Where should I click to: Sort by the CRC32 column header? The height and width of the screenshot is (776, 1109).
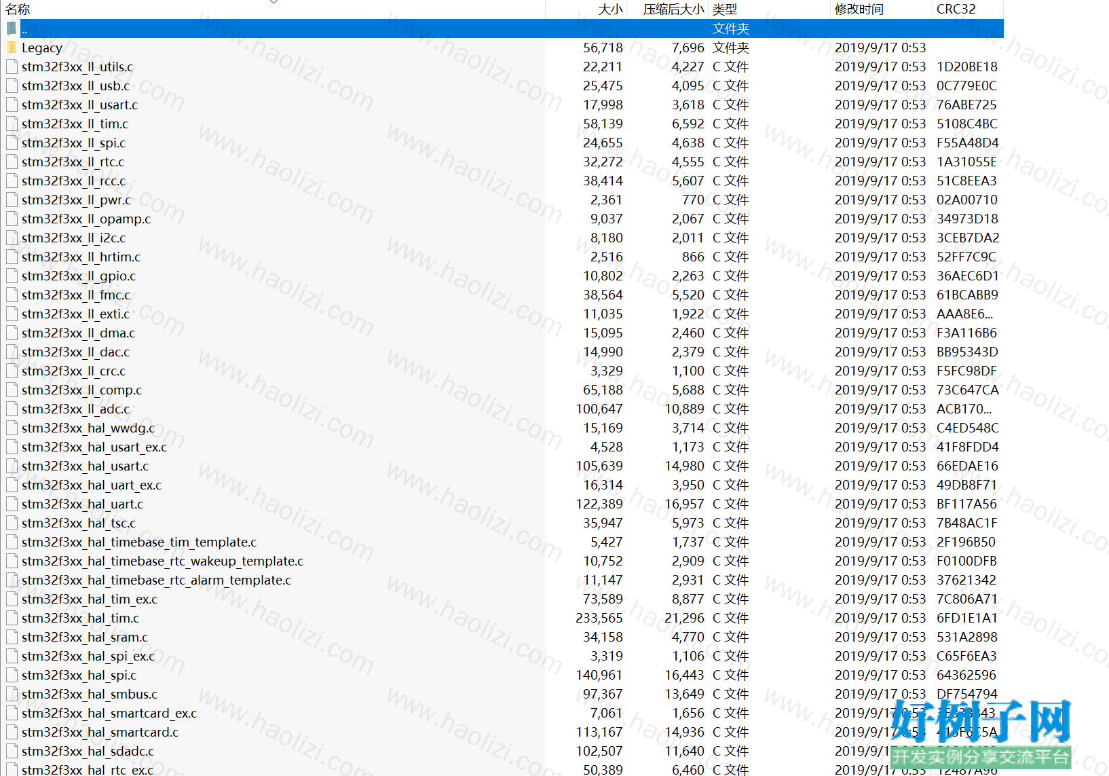tap(968, 9)
